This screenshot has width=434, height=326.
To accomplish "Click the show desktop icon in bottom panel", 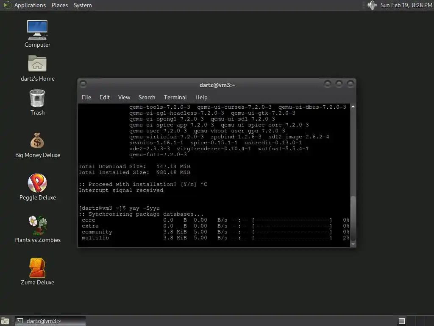I will [5, 321].
